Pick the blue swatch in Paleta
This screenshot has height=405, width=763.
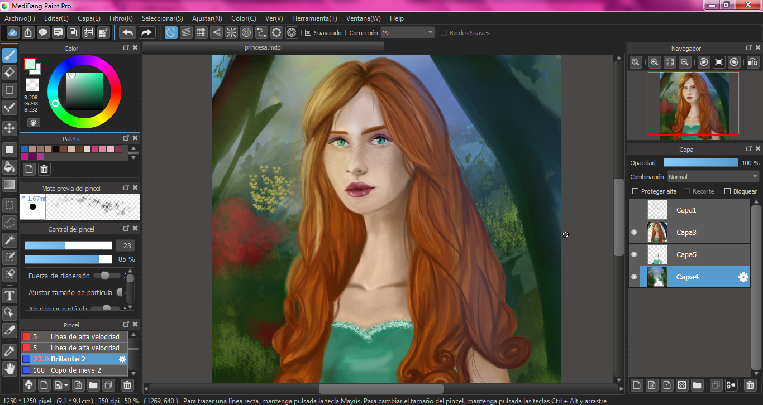pyautogui.click(x=25, y=149)
